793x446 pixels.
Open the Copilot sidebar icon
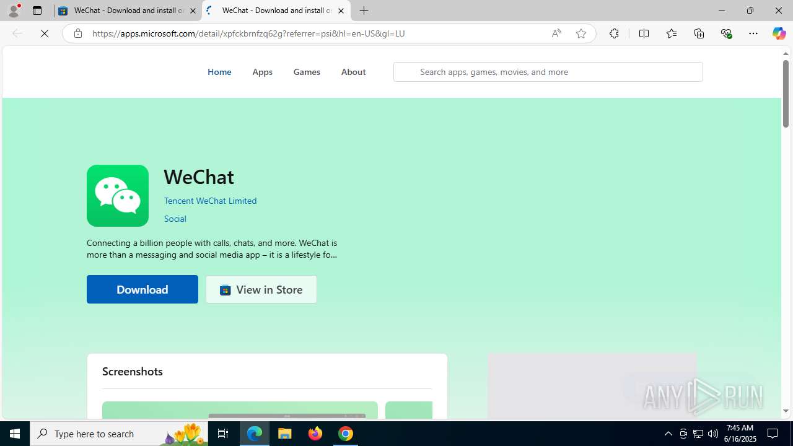779,33
